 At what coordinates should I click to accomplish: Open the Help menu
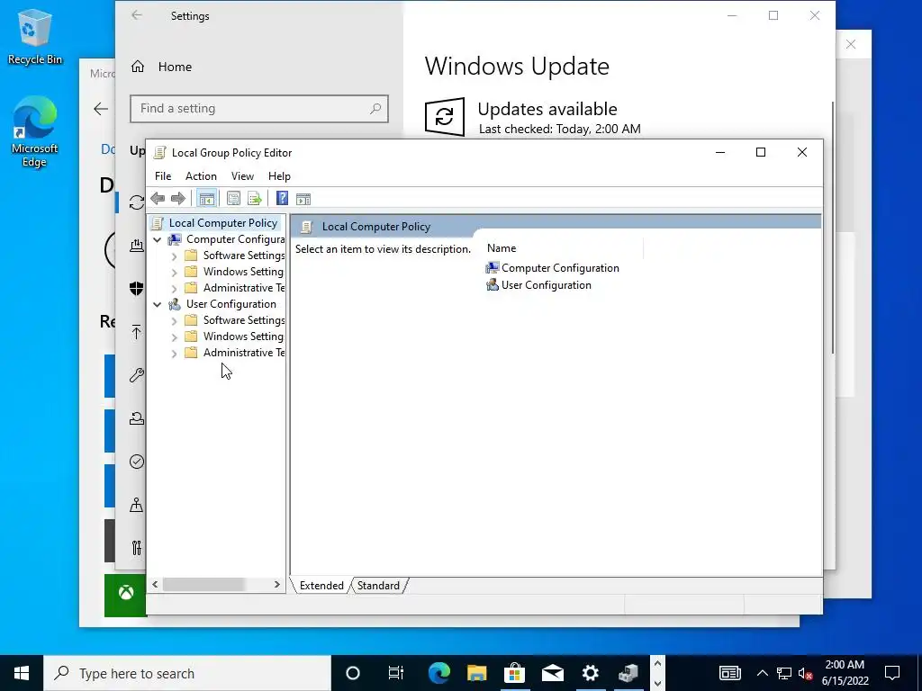(x=279, y=176)
